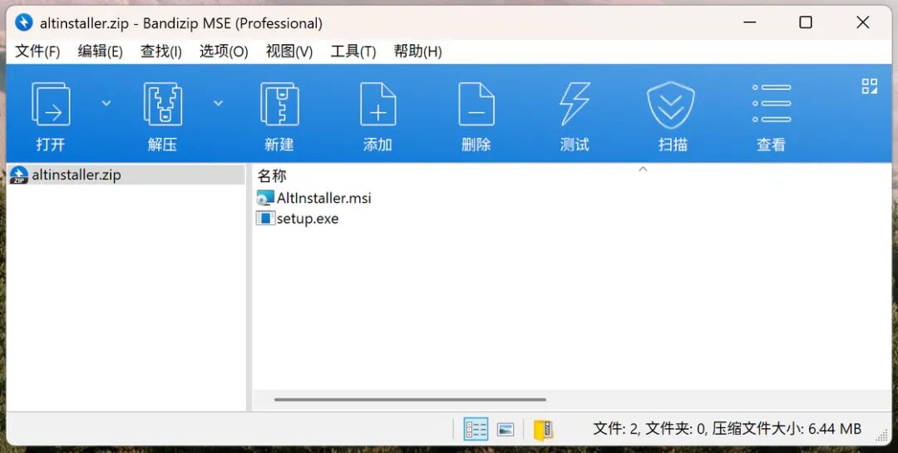Image resolution: width=898 pixels, height=453 pixels.
Task: Open the 文件(F) menu
Action: click(x=37, y=52)
